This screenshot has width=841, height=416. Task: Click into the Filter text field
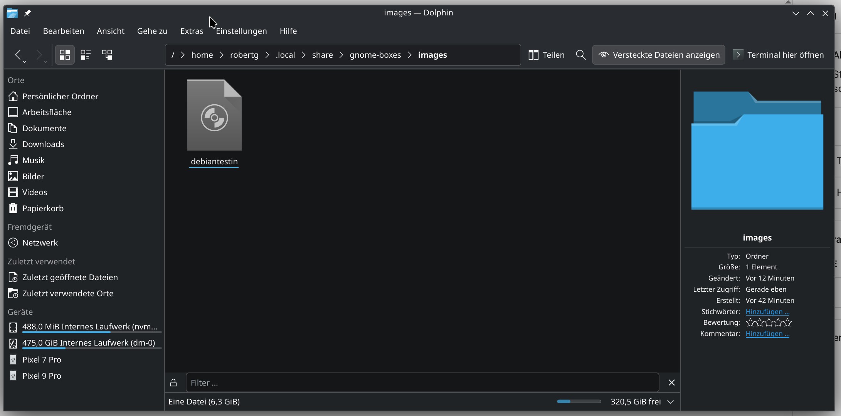[422, 383]
